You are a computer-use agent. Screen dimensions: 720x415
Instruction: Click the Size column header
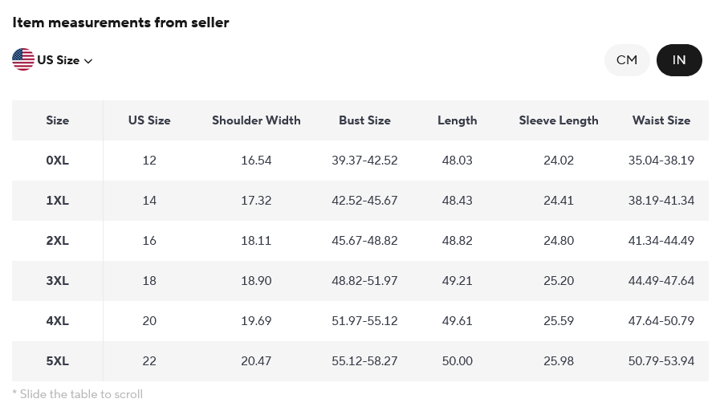[x=58, y=120]
